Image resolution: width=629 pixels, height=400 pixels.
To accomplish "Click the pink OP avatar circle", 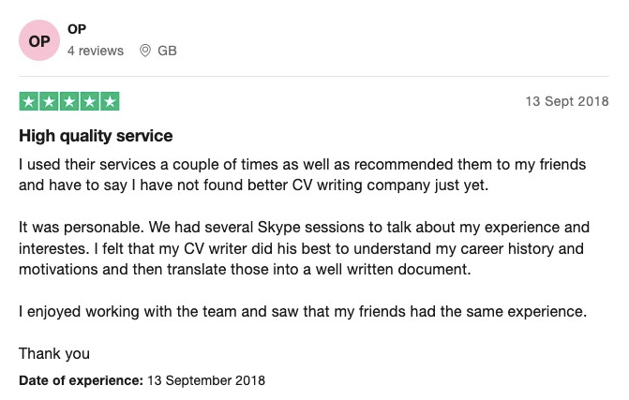I will point(39,40).
